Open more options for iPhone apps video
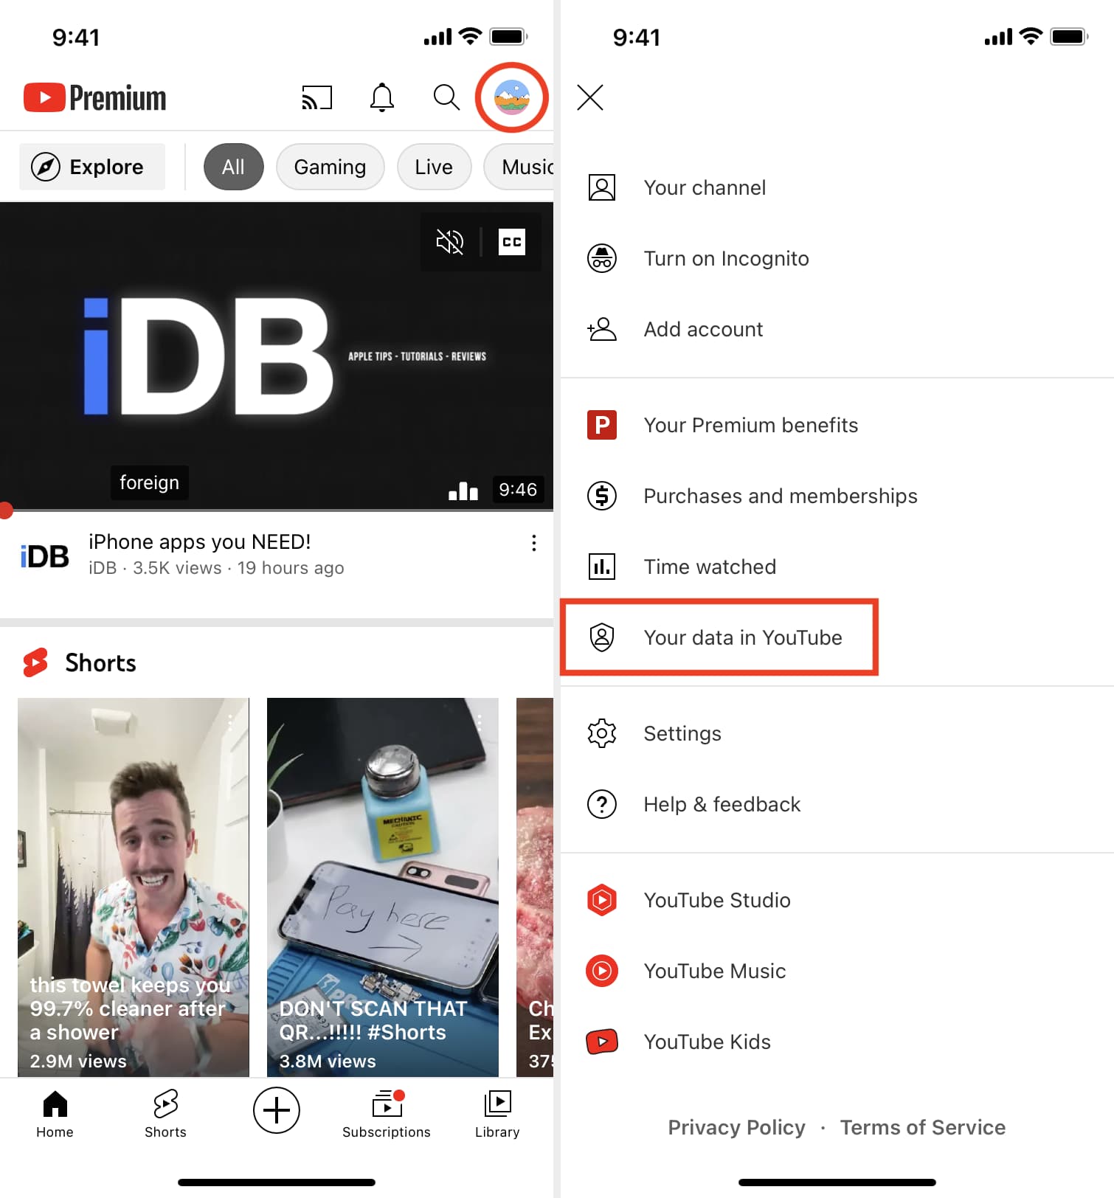Screen dimensions: 1114x1198 534,544
